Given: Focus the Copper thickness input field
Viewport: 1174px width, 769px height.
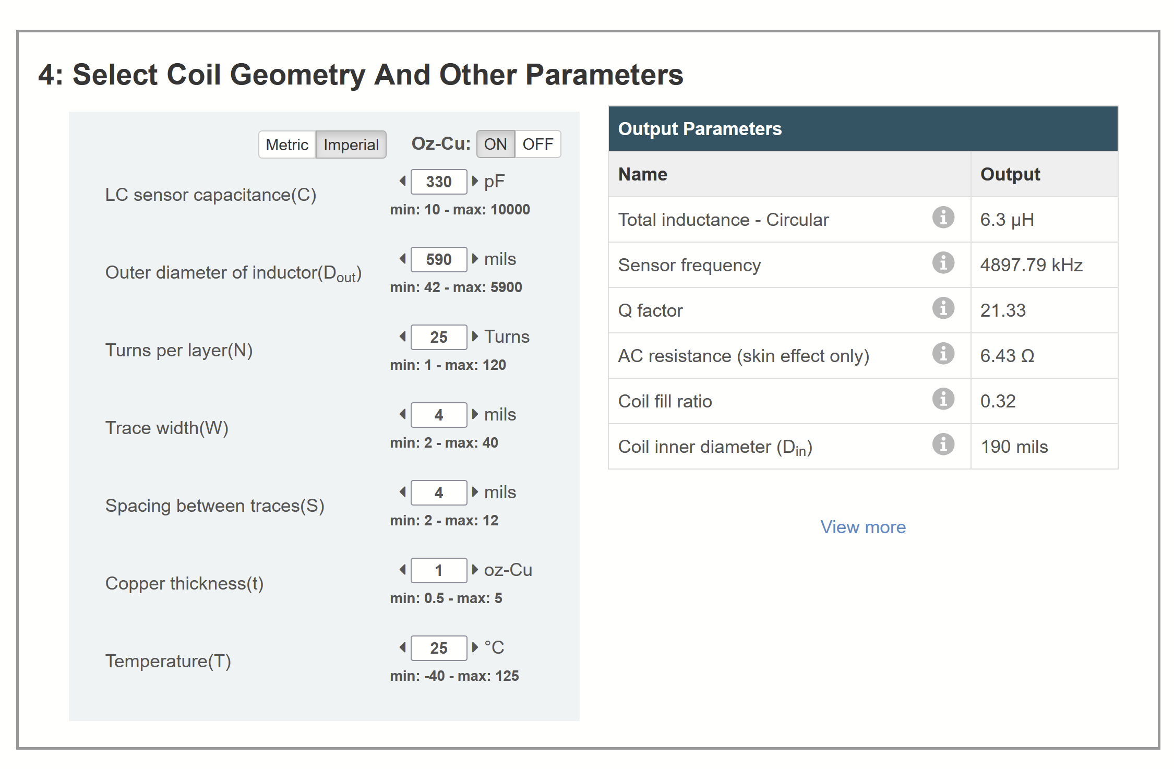Looking at the screenshot, I should click(439, 570).
